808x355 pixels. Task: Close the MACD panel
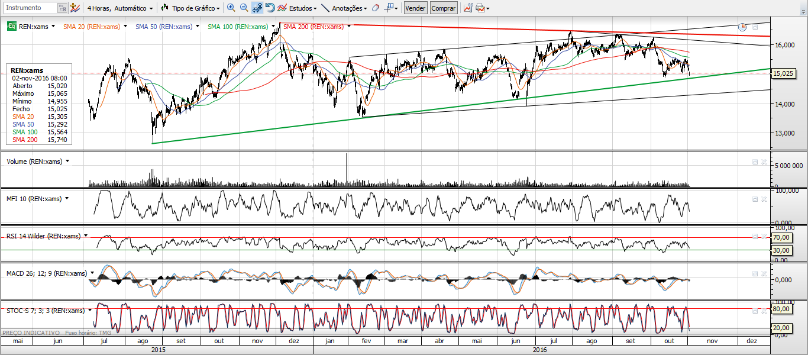pyautogui.click(x=764, y=273)
